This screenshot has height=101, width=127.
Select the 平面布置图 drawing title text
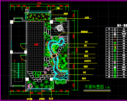[x=94, y=87]
